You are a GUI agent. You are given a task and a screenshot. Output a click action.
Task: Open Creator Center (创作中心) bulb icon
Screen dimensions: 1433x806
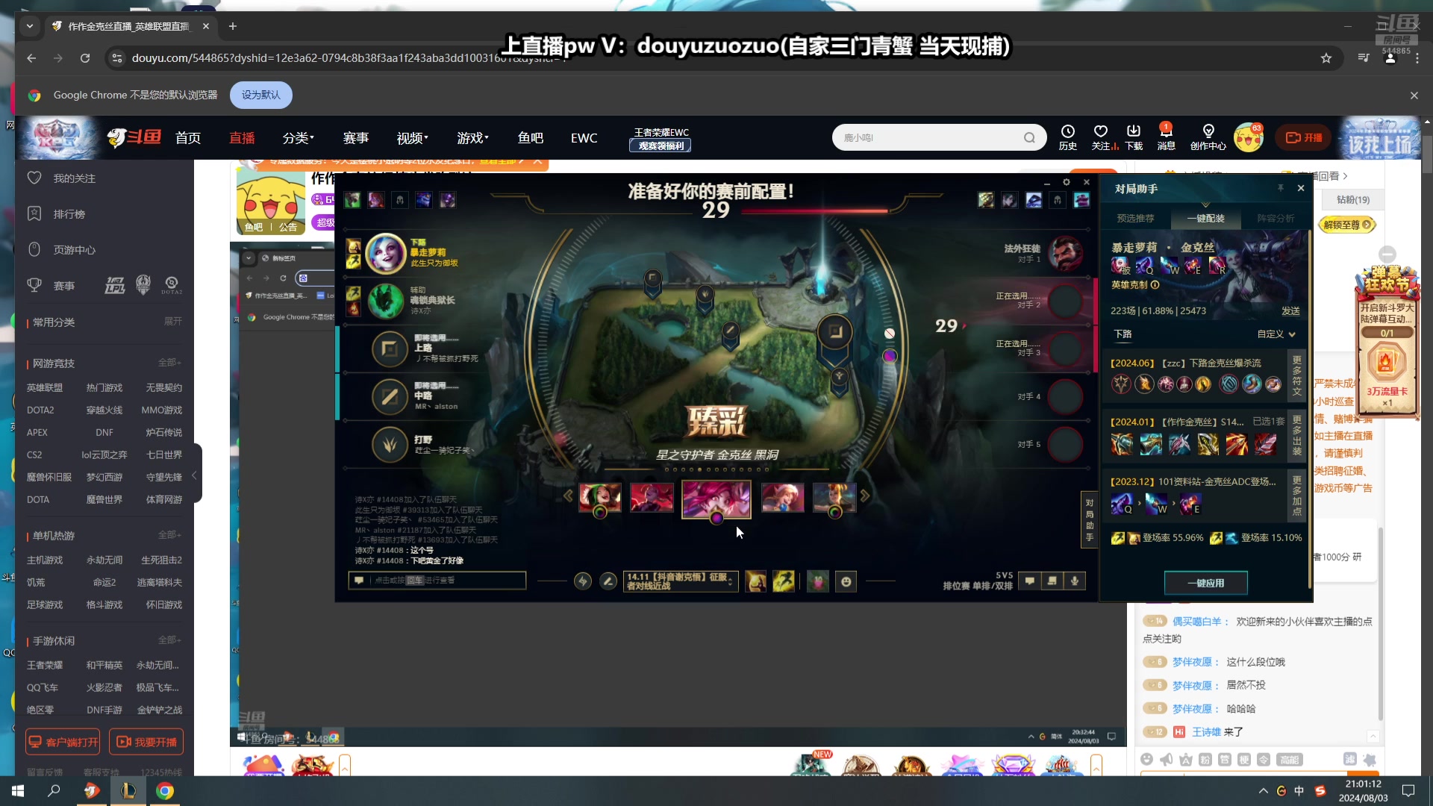(1208, 137)
